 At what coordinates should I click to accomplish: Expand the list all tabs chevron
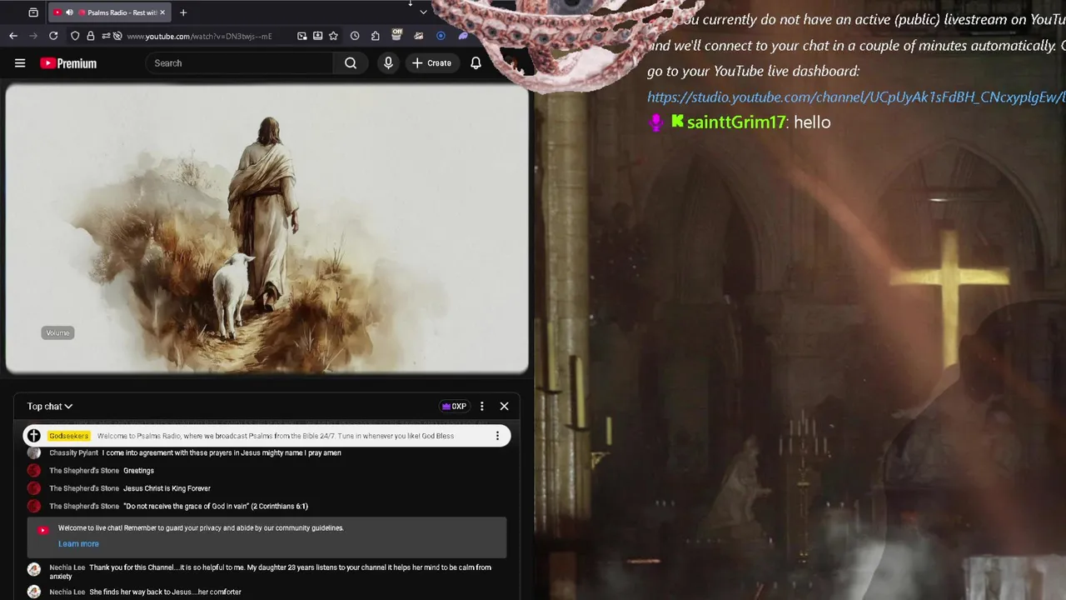point(423,12)
